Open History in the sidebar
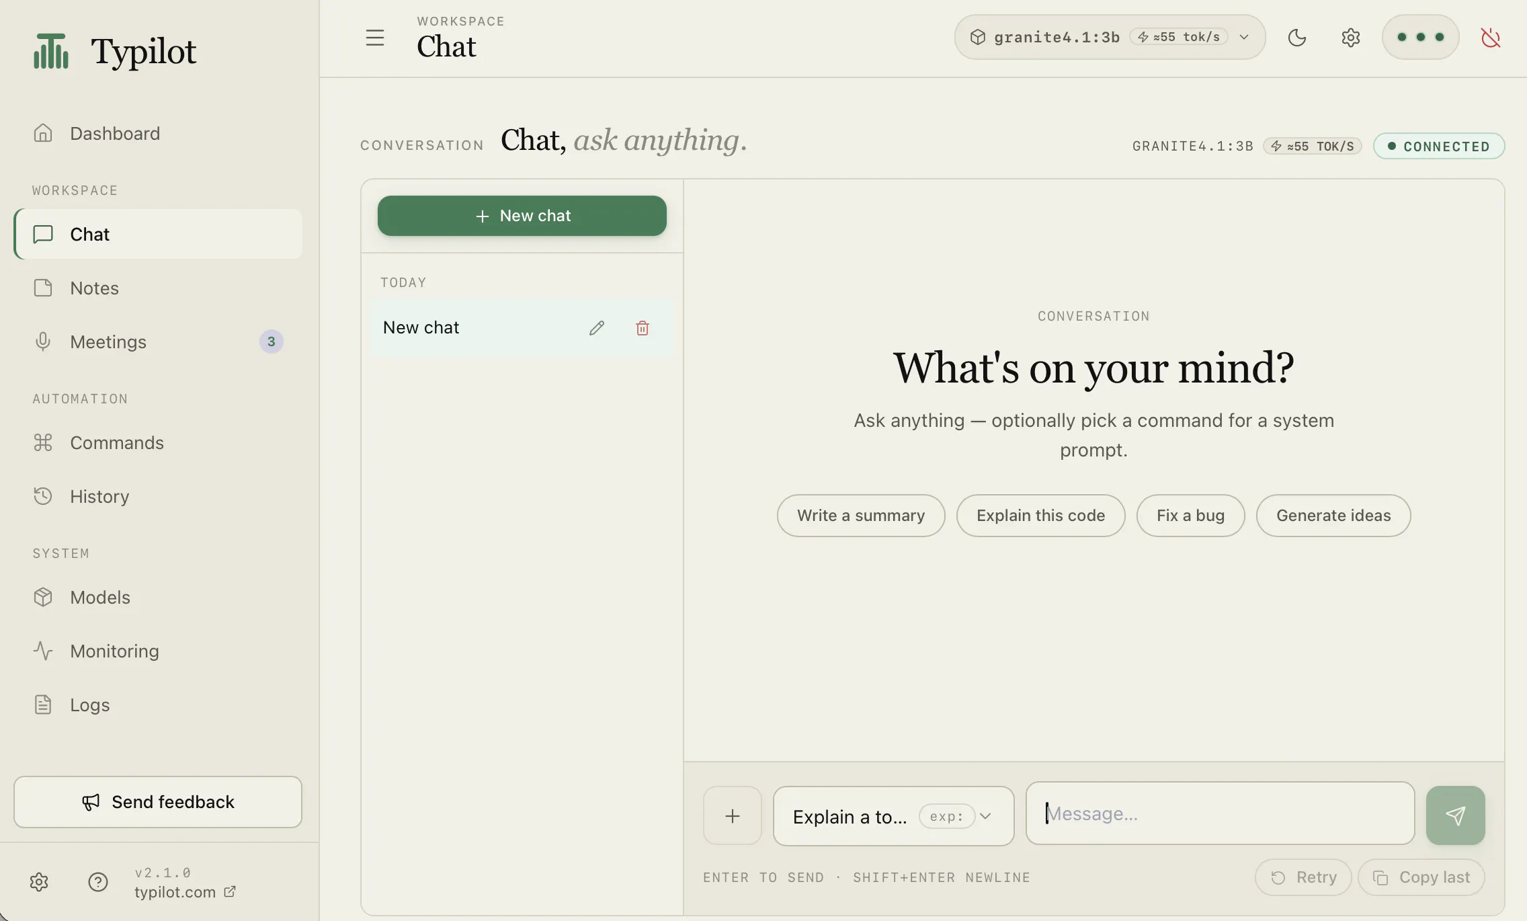This screenshot has width=1527, height=921. click(x=158, y=496)
